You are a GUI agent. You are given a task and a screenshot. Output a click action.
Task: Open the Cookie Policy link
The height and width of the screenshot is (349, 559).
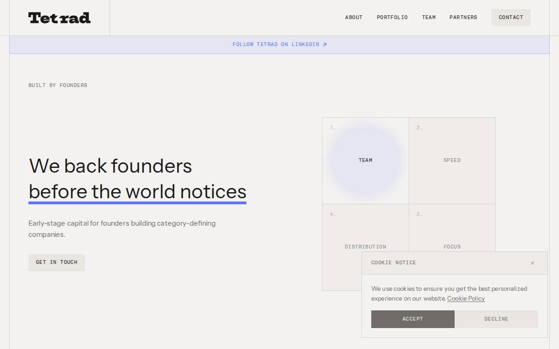click(x=466, y=299)
